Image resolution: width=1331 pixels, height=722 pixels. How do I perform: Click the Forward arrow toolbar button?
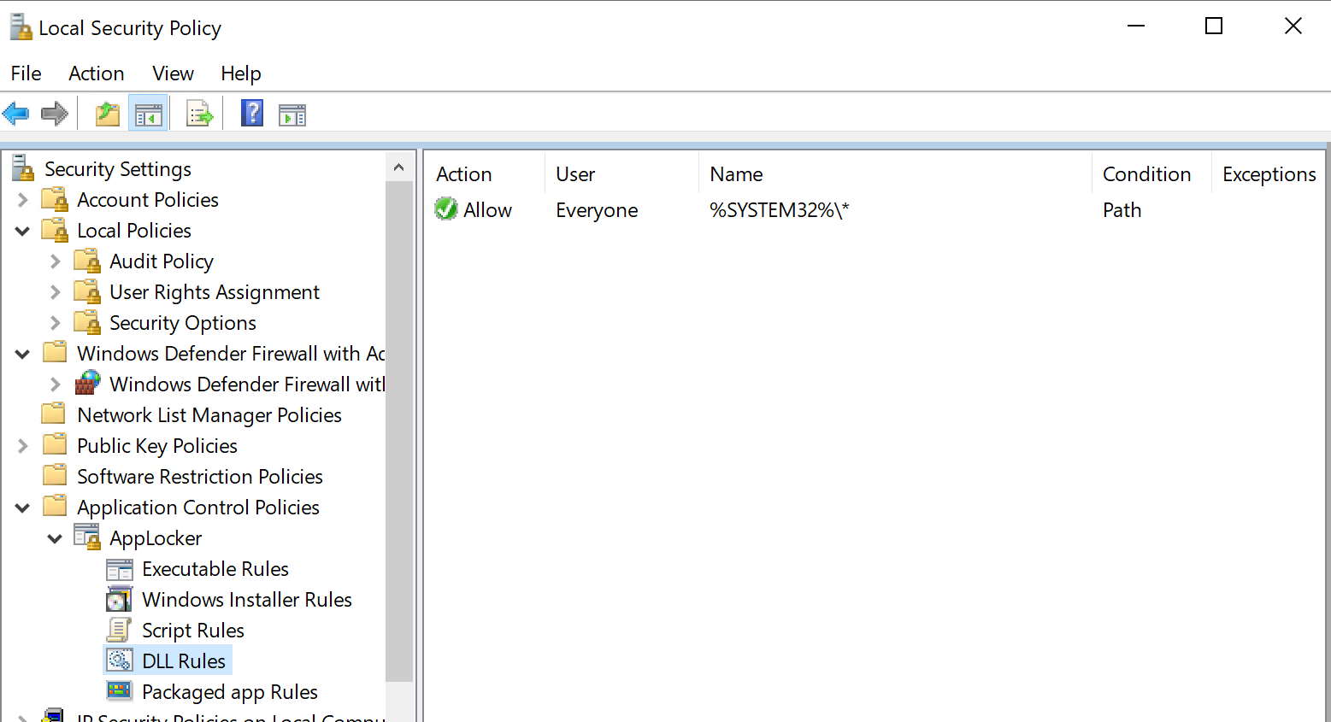click(x=55, y=114)
